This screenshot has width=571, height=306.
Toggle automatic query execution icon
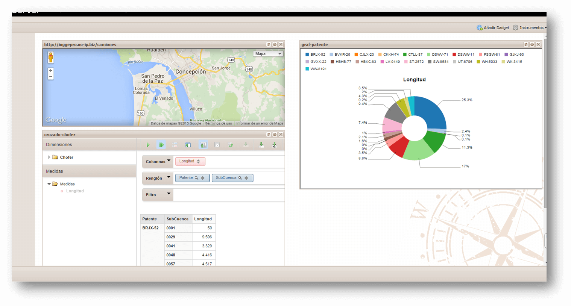[x=161, y=145]
